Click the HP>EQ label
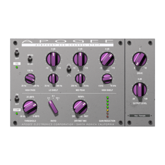This screenshot has width=165, height=165. [x=30, y=55]
